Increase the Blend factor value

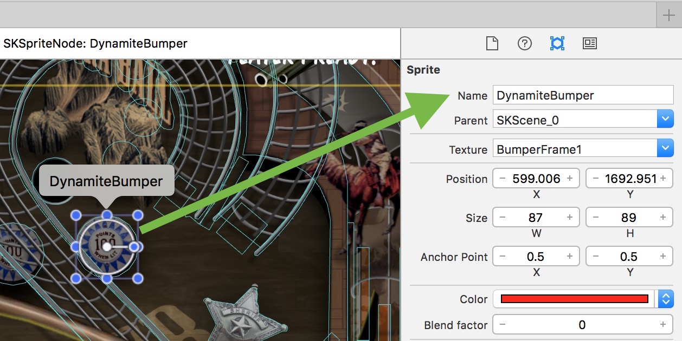pos(662,324)
